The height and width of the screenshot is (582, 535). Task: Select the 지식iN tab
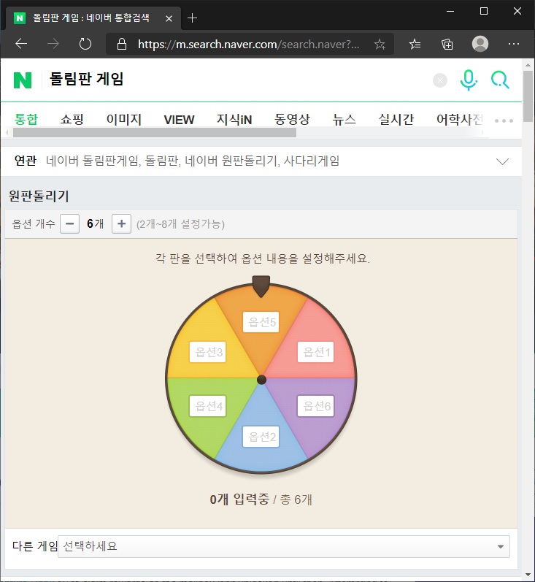click(234, 119)
